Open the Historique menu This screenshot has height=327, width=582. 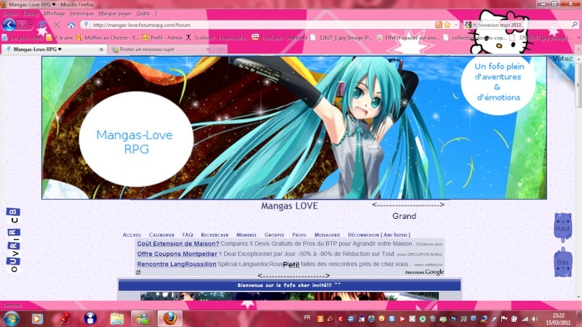[82, 13]
